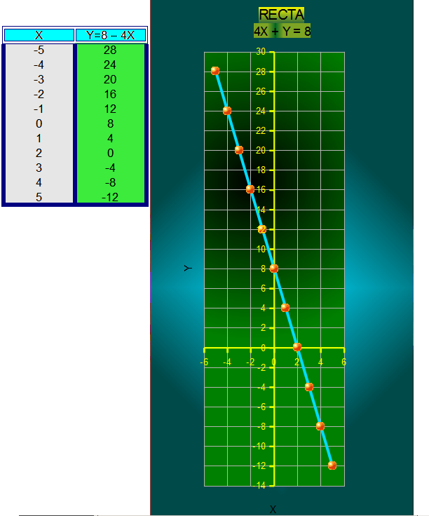Click the Y value 16 cell
The width and height of the screenshot is (429, 516).
coord(110,95)
